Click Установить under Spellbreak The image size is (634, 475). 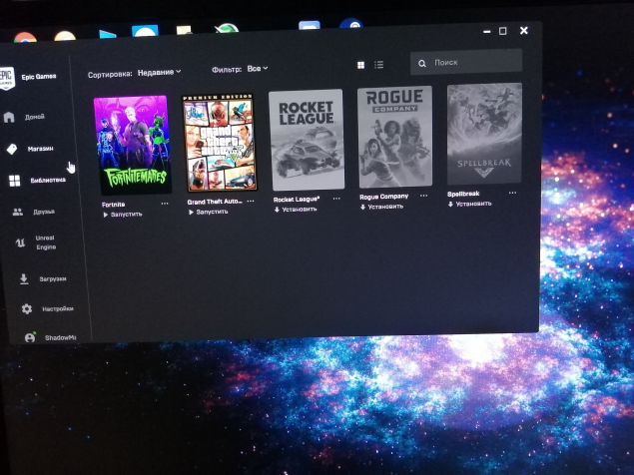pos(470,205)
